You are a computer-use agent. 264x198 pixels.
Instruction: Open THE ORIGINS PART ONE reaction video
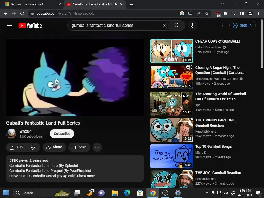tap(216, 123)
